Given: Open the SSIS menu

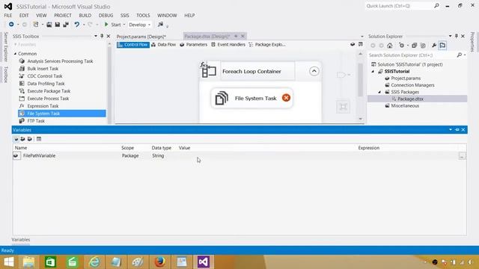Looking at the screenshot, I should click(x=125, y=15).
